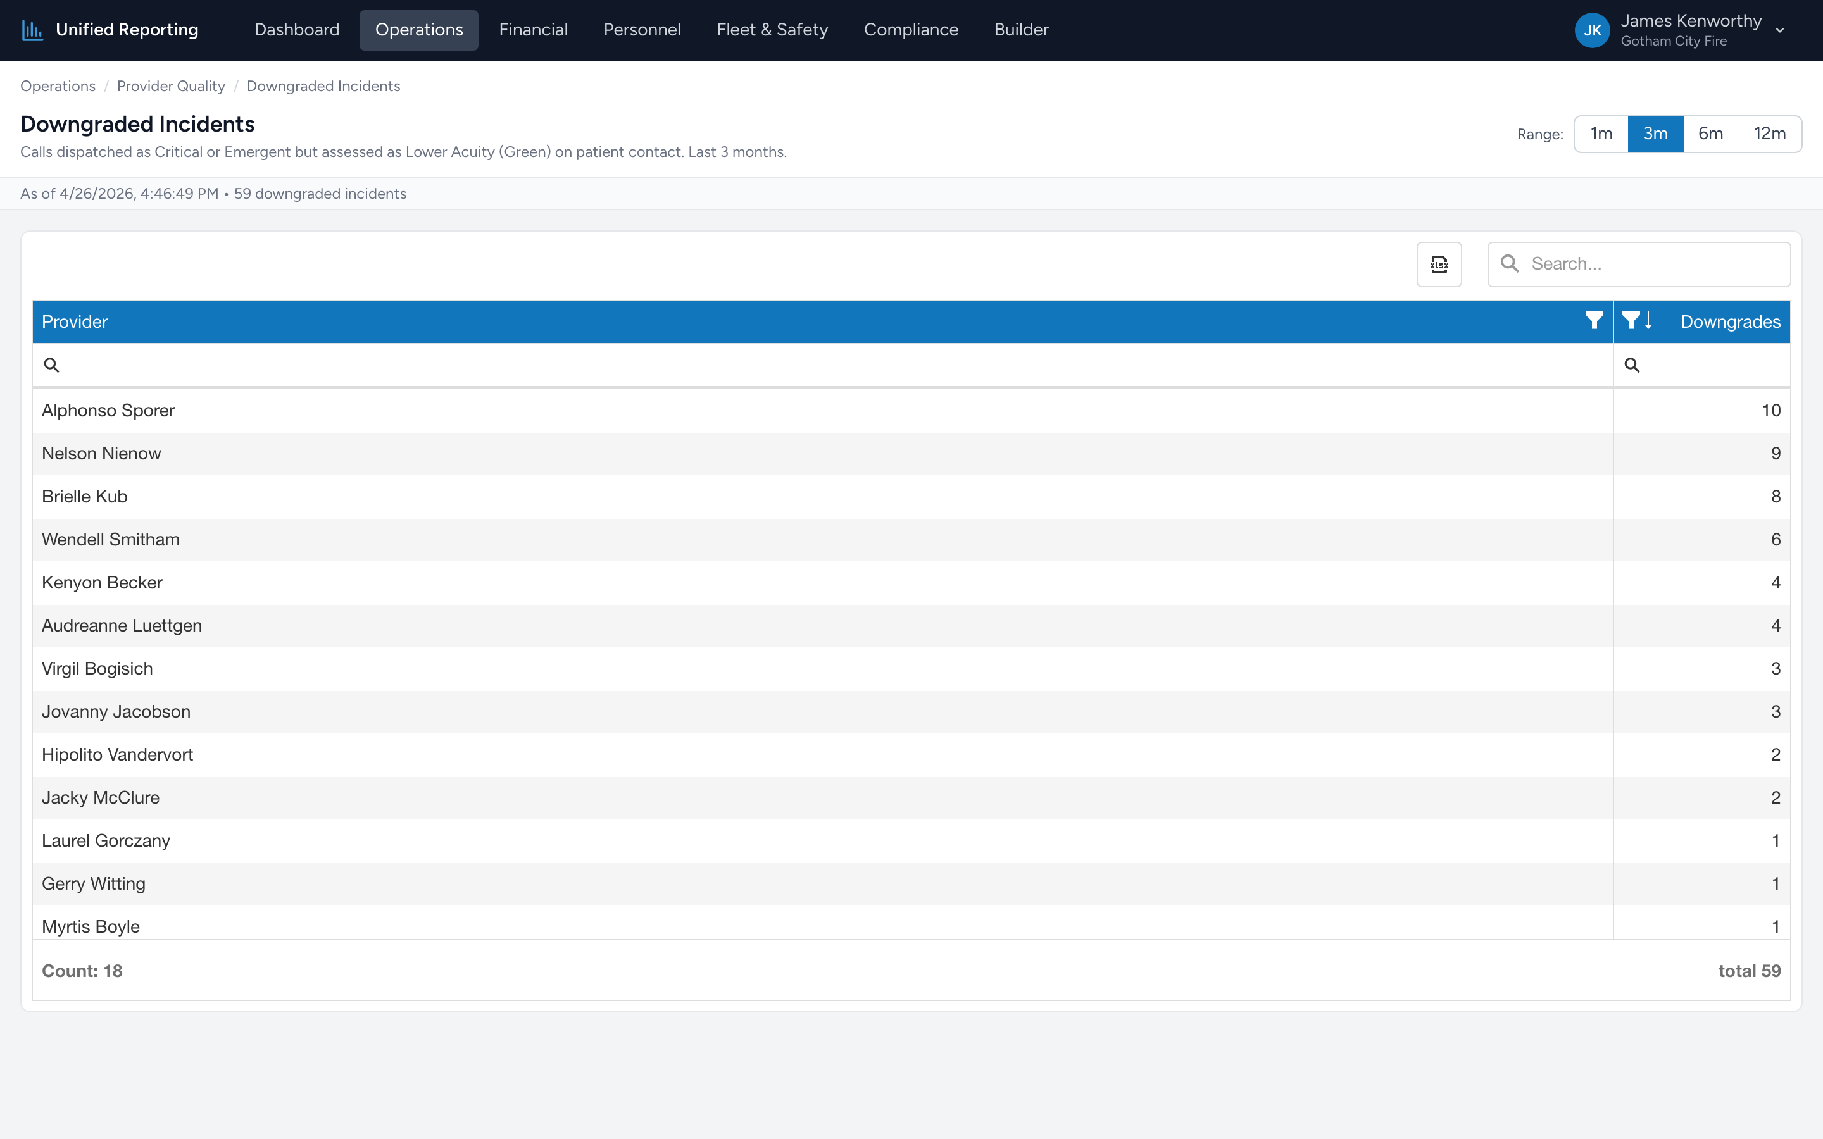
Task: Click the search icon in the Downgrades filter row
Action: point(1632,365)
